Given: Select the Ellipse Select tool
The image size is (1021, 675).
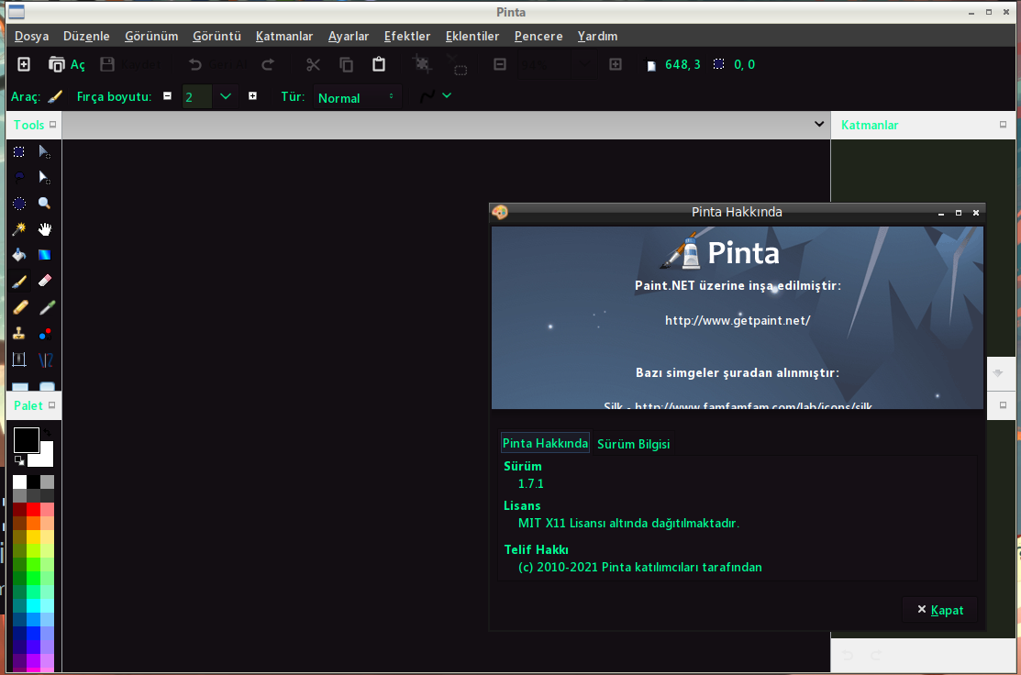Looking at the screenshot, I should coord(19,203).
